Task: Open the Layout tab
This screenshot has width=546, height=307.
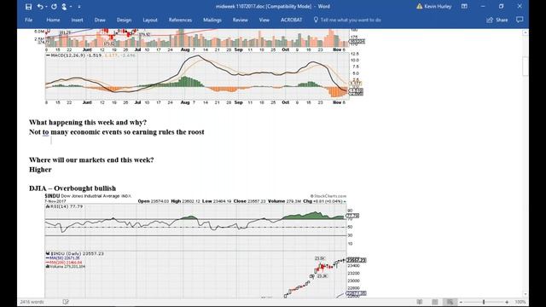Action: 150,20
